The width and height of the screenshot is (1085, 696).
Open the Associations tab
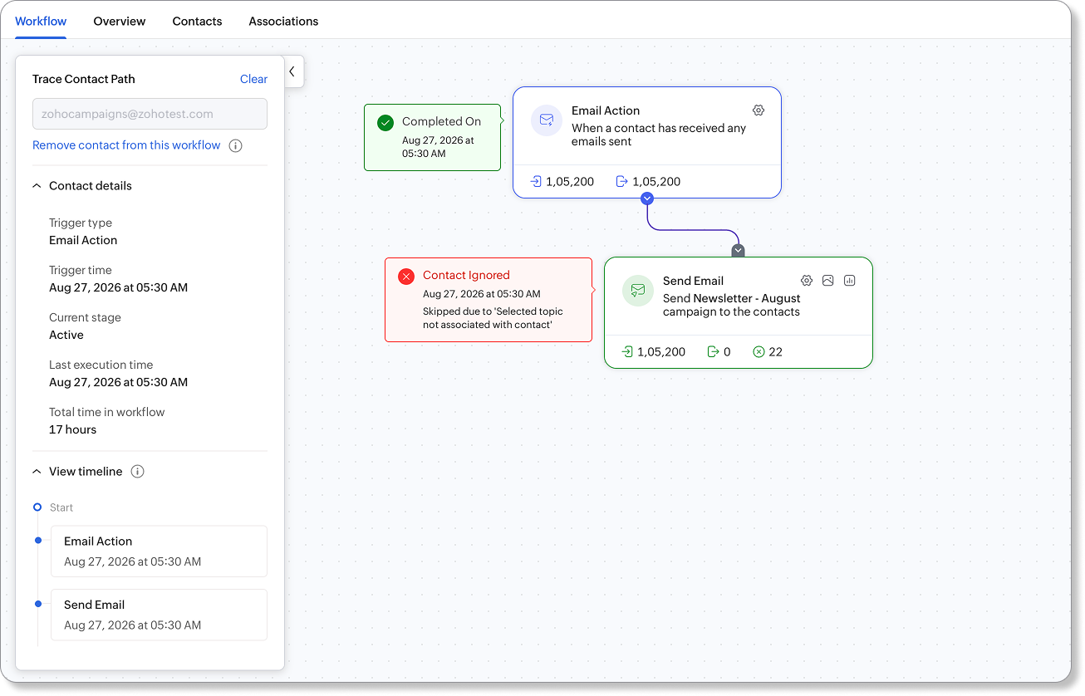[283, 21]
